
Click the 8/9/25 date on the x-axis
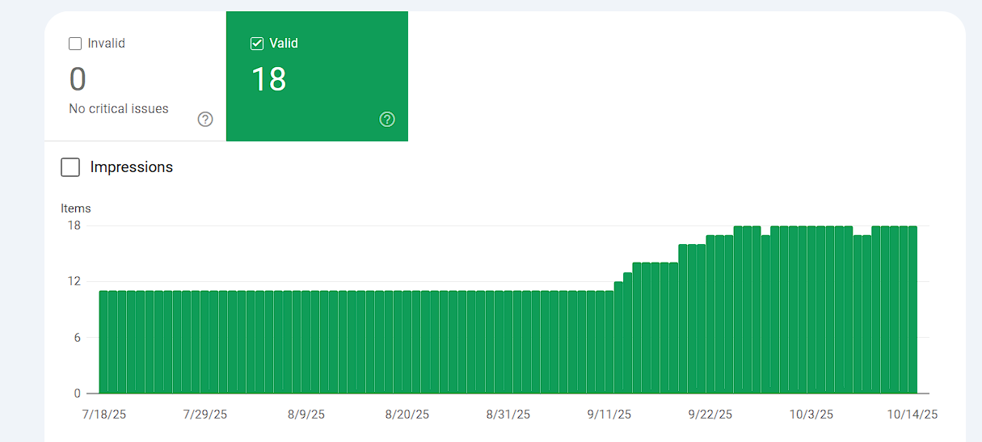(x=306, y=415)
